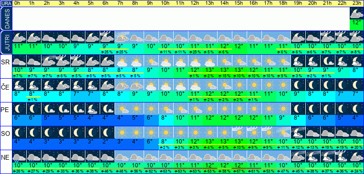The width and height of the screenshot is (364, 174).
Task: Click DANES 23h 12° temperature cell
Action: click(x=357, y=25)
